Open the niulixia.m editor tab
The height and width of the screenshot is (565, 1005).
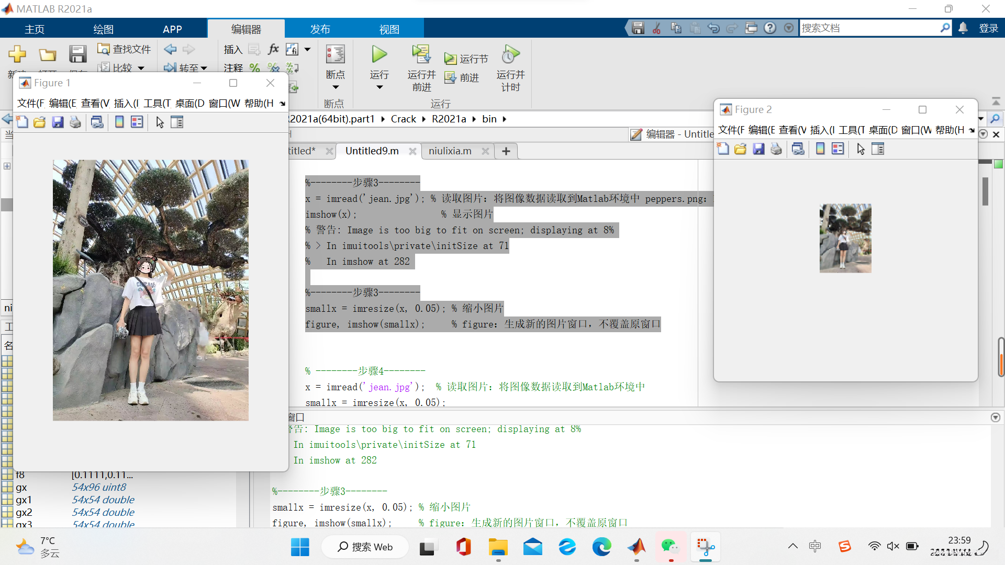click(450, 151)
